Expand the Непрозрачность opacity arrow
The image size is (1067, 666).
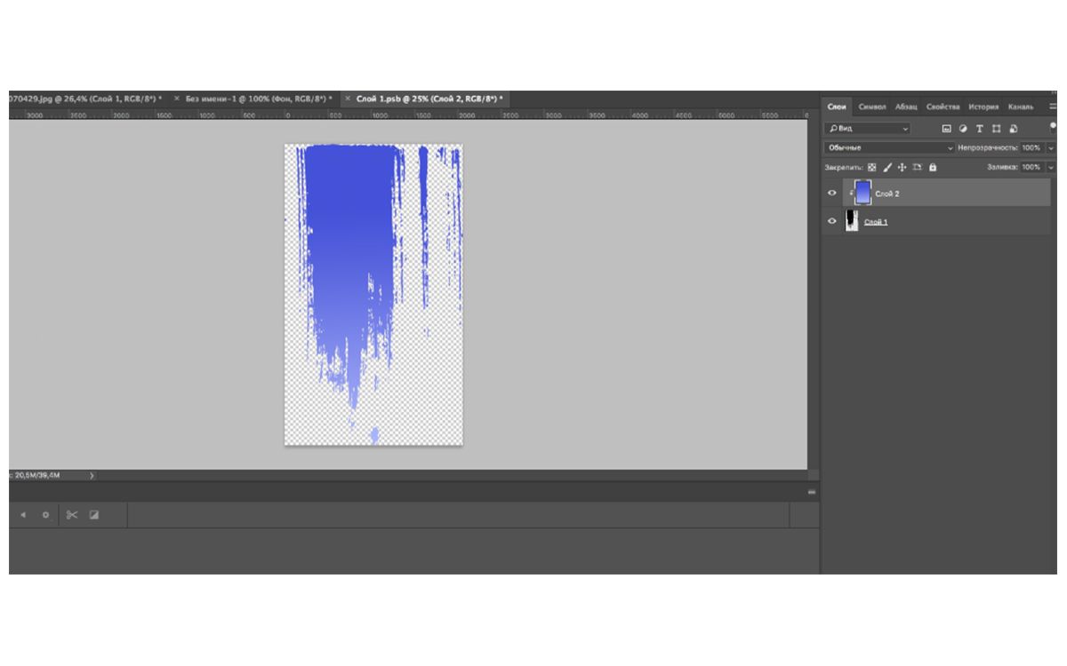click(x=1051, y=147)
